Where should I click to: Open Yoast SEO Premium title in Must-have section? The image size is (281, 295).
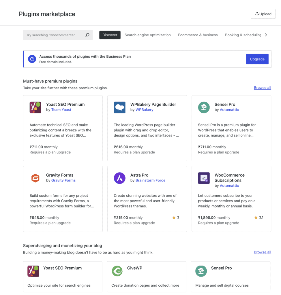pyautogui.click(x=65, y=104)
